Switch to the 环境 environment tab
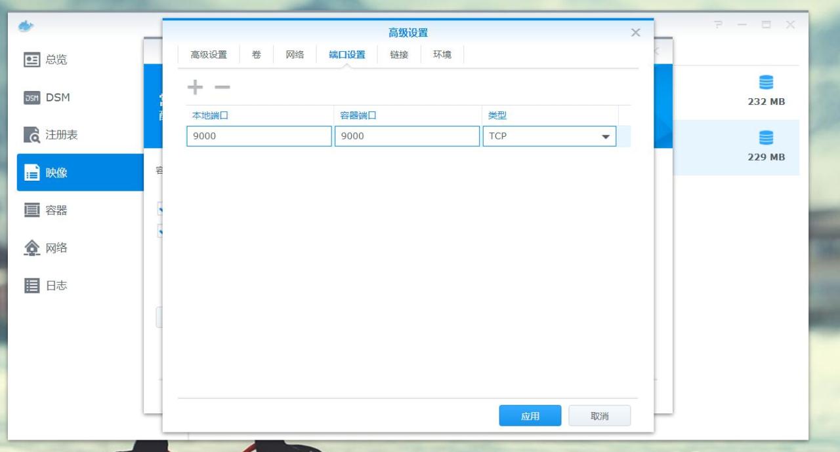840x452 pixels. coord(442,54)
